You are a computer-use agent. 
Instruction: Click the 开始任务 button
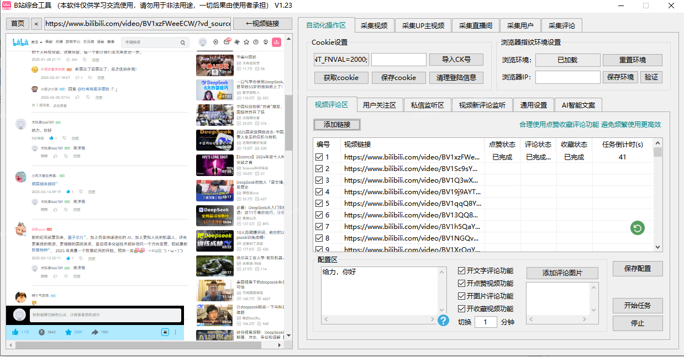pyautogui.click(x=638, y=305)
